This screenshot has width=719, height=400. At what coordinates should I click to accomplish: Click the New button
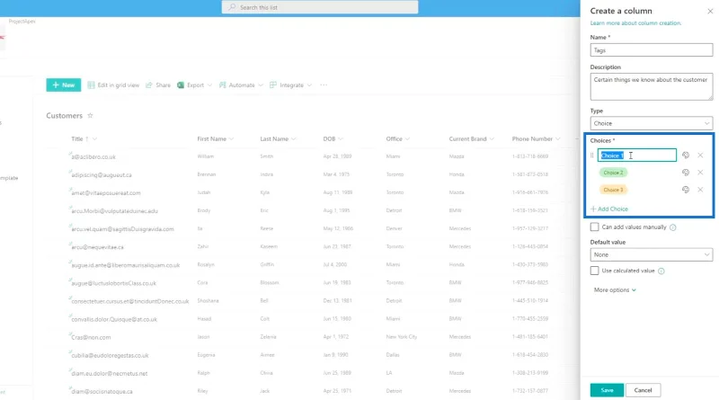63,84
